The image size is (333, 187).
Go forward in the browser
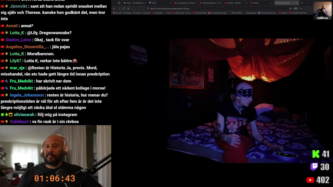[119, 9]
